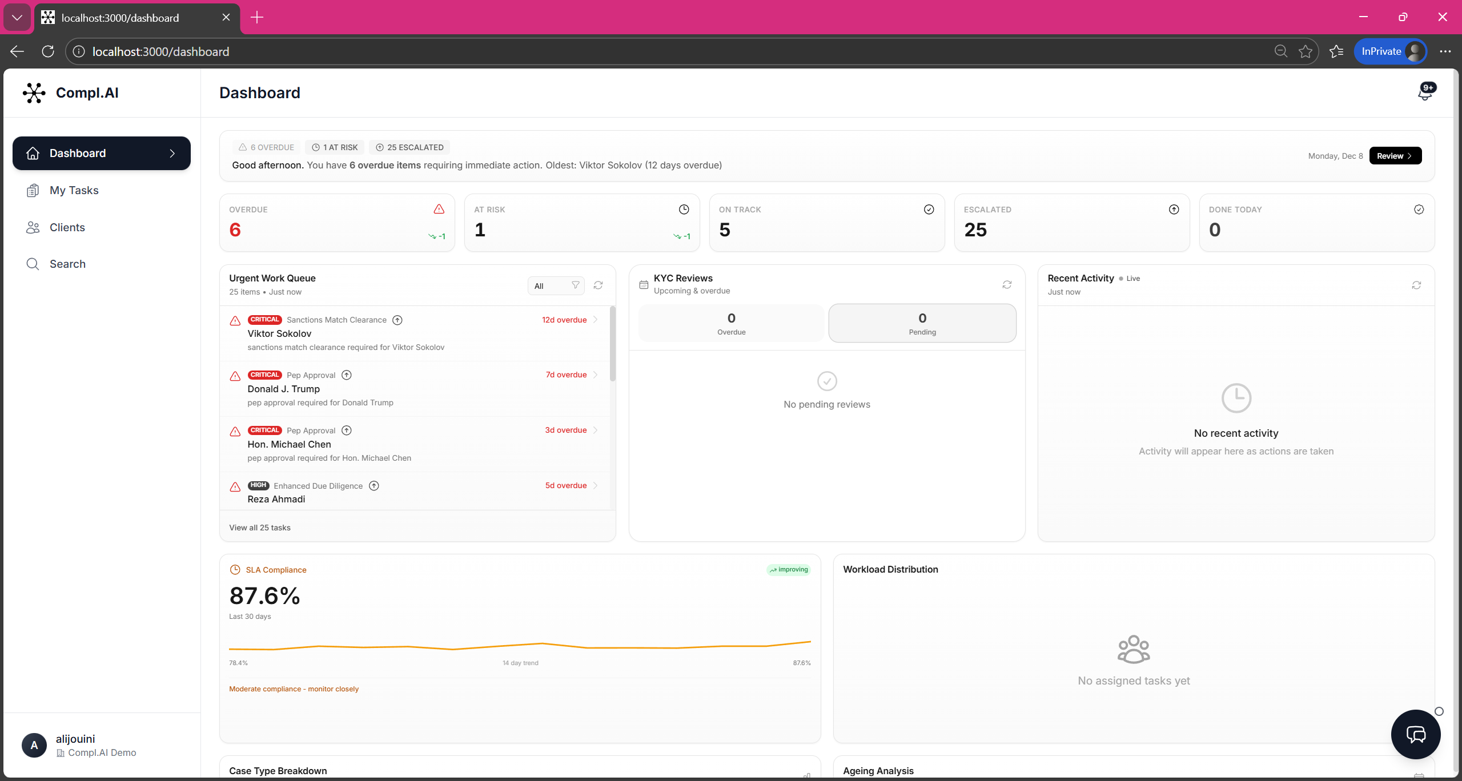This screenshot has height=781, width=1462.
Task: Open My Tasks in sidebar
Action: point(74,190)
